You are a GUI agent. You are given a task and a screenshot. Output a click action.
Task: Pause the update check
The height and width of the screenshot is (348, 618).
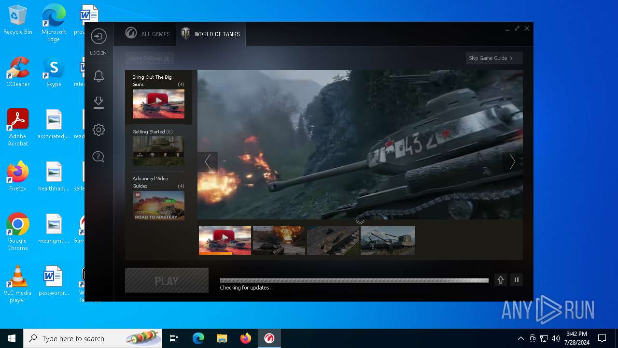click(x=517, y=280)
